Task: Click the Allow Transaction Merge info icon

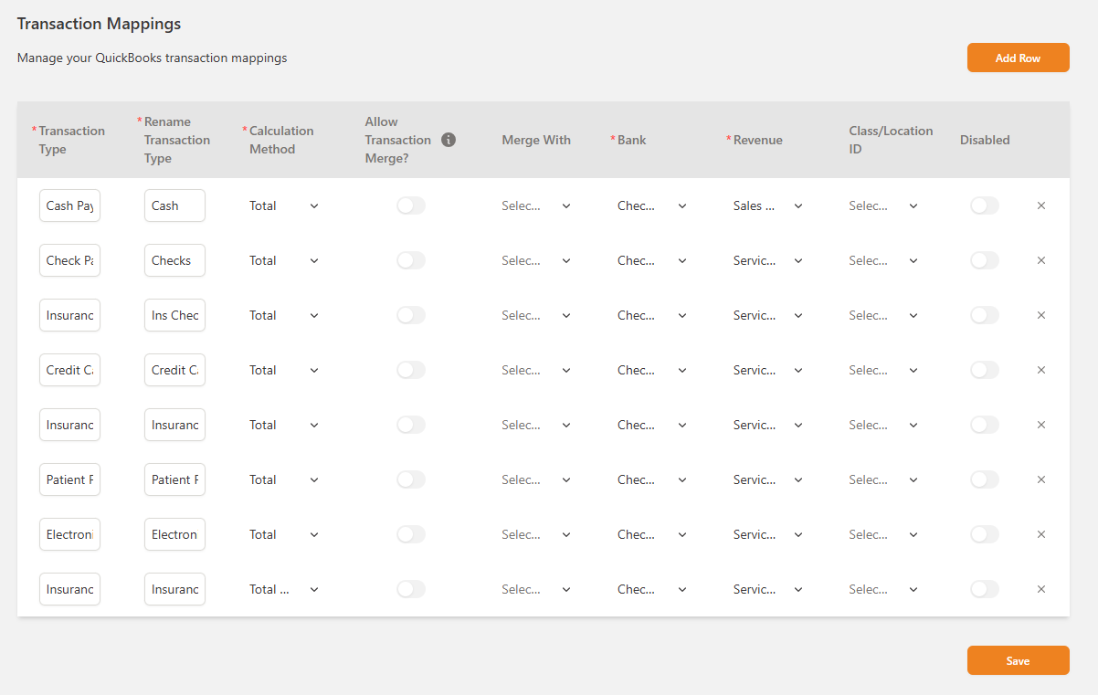Action: tap(448, 140)
